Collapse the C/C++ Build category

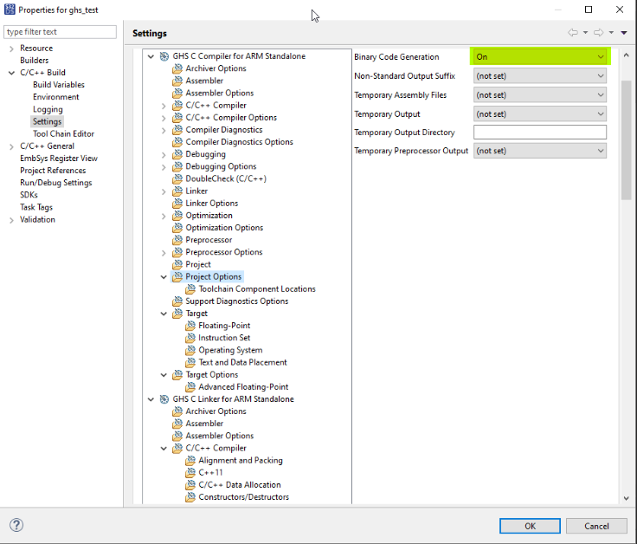point(11,73)
